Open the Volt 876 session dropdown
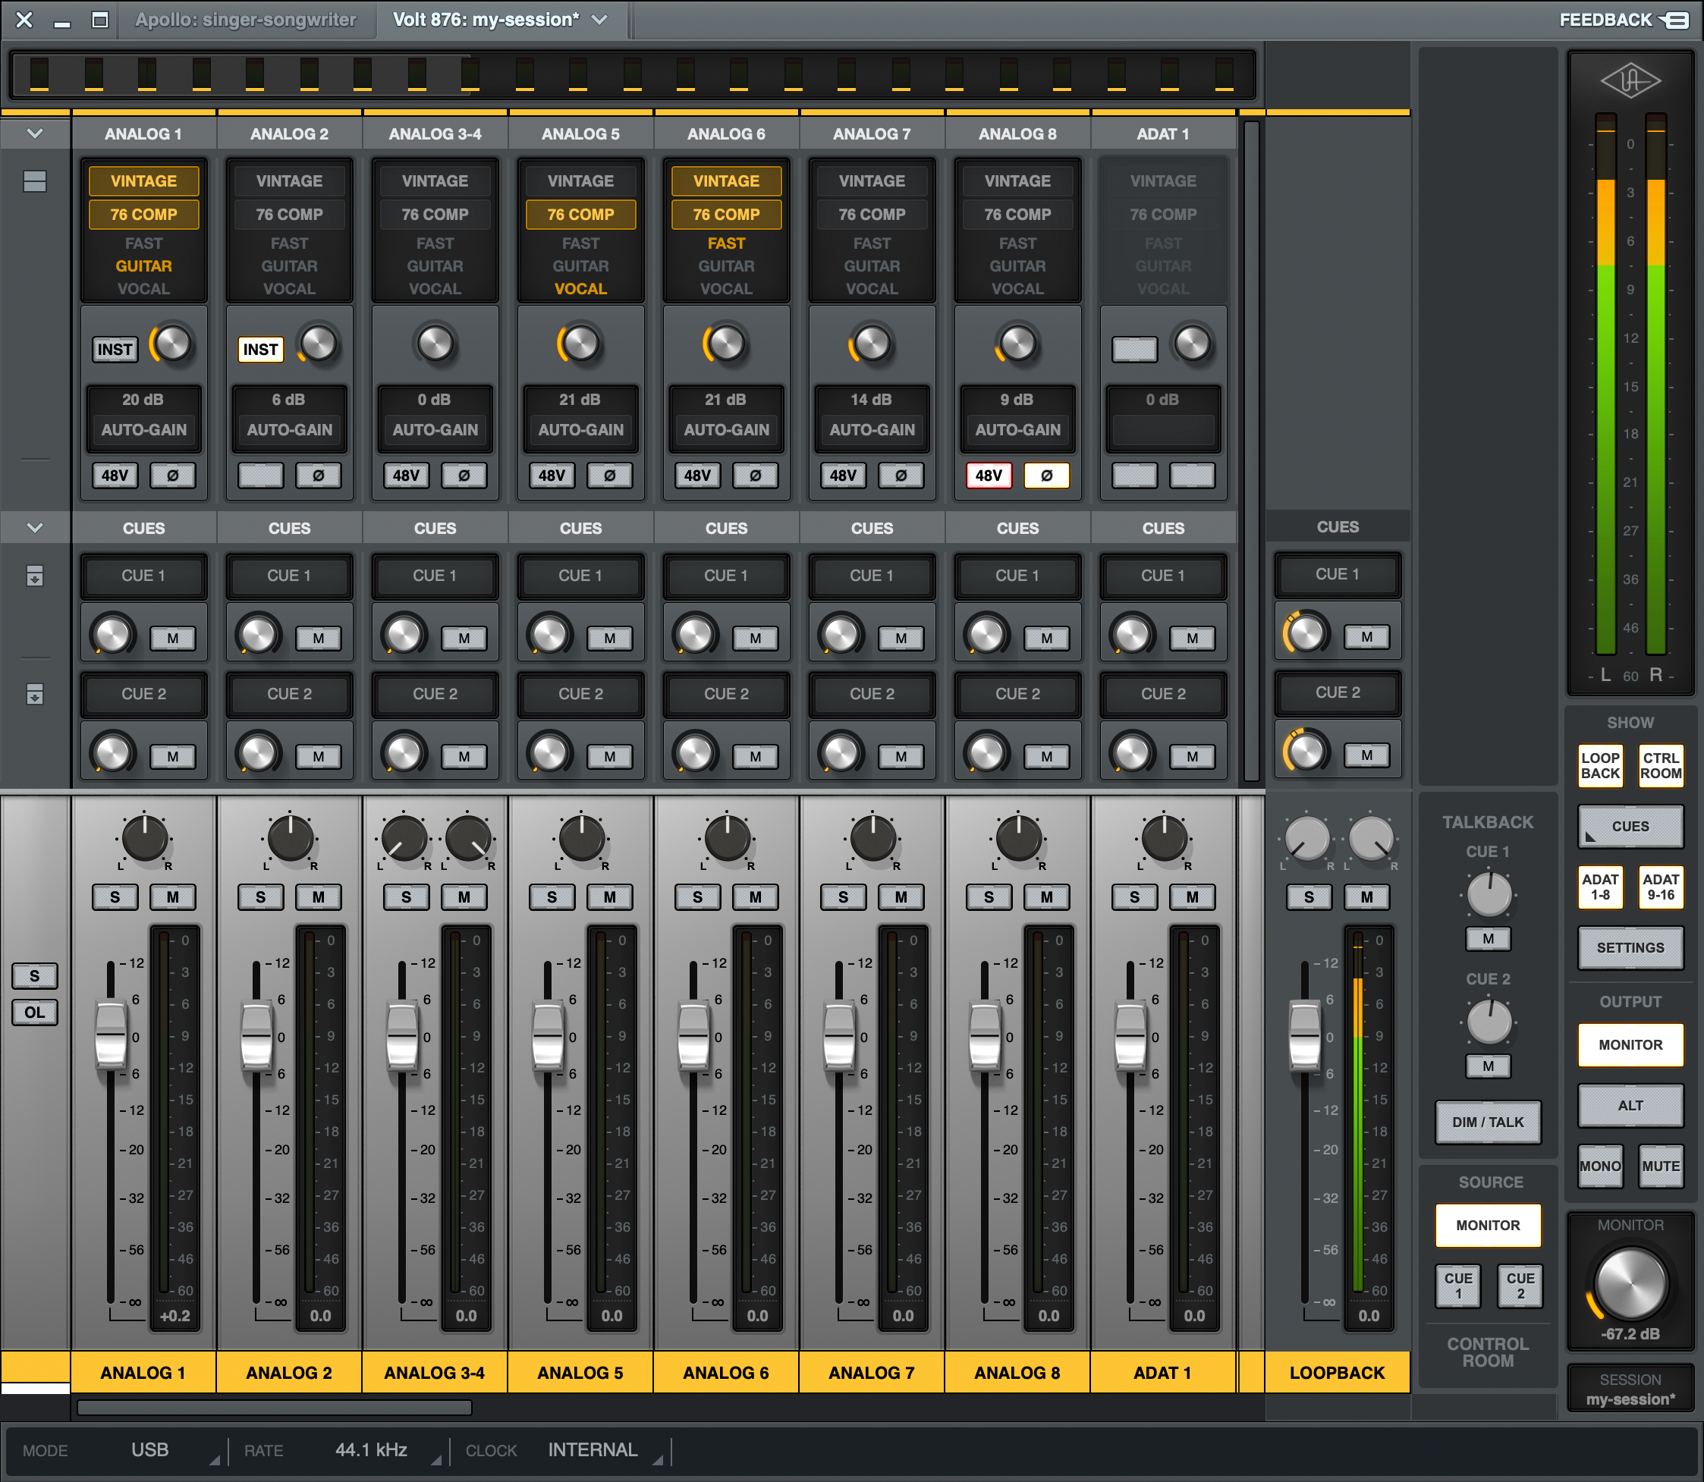1704x1482 pixels. pyautogui.click(x=601, y=20)
